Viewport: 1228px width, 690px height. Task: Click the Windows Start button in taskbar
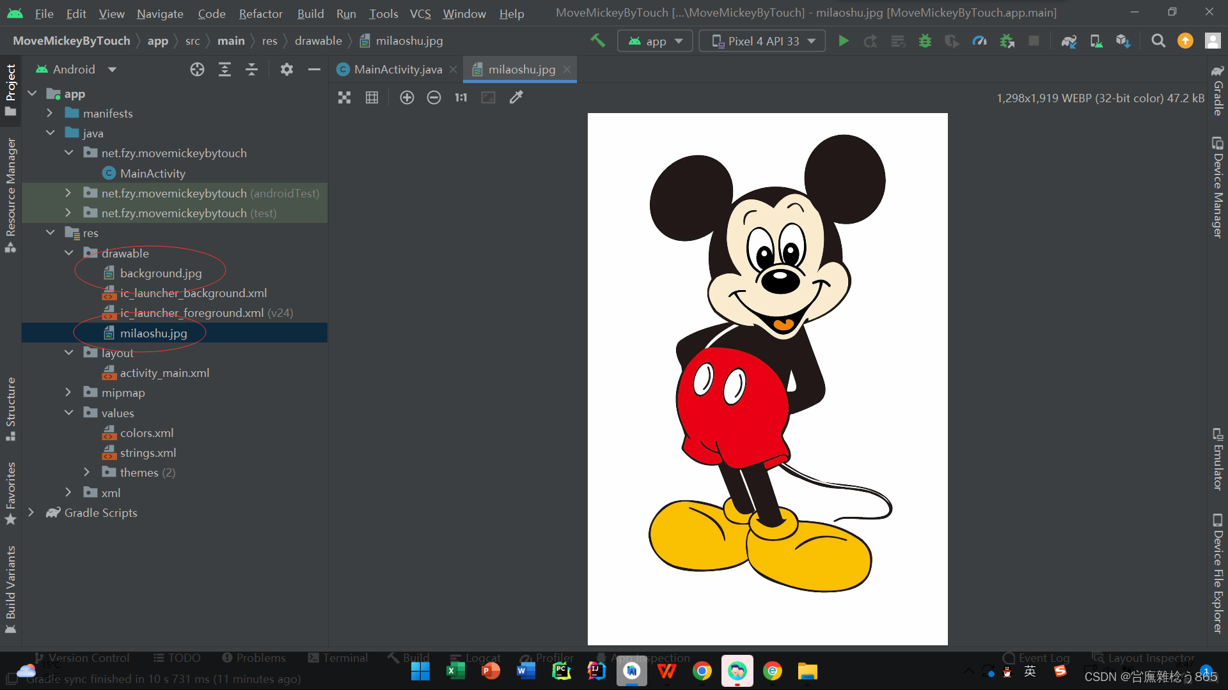click(420, 671)
